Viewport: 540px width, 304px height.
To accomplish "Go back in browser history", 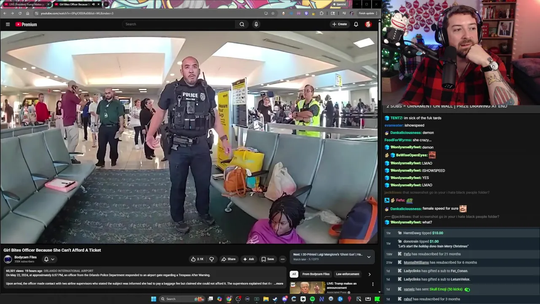I will click(x=5, y=13).
